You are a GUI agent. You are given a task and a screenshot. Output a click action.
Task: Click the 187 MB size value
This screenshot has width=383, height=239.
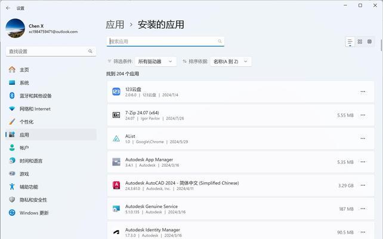pyautogui.click(x=346, y=209)
